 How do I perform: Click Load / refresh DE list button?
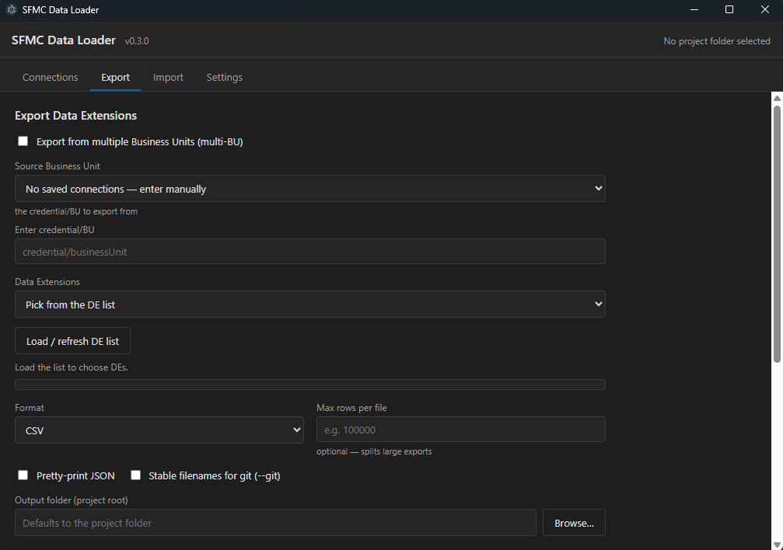coord(73,341)
